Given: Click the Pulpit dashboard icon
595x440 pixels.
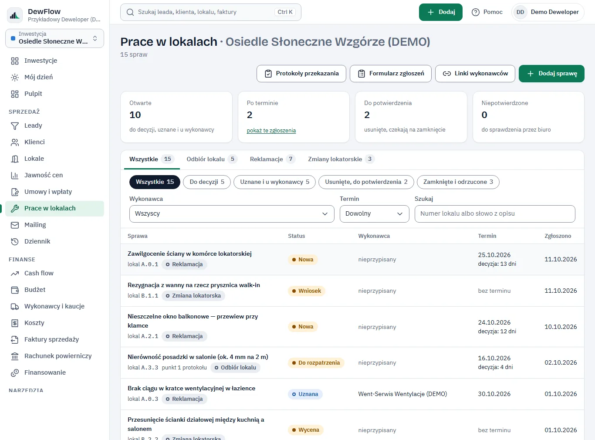Looking at the screenshot, I should point(15,94).
